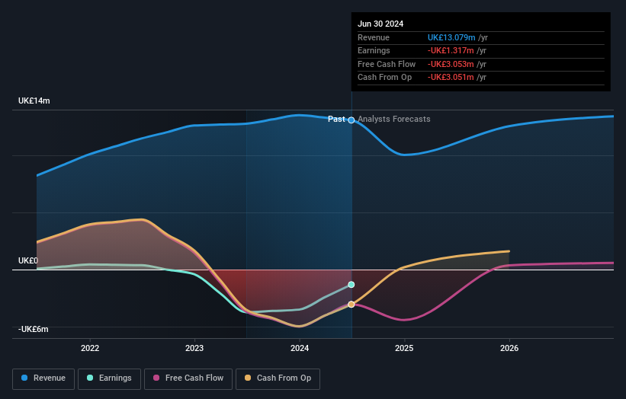Screen dimensions: 626x399
Task: Click the Revenue row label in tooltip
Action: 374,37
